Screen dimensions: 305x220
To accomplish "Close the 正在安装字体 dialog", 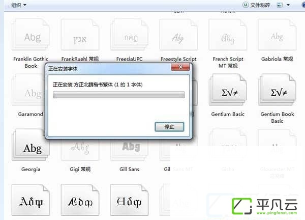I will (180, 67).
